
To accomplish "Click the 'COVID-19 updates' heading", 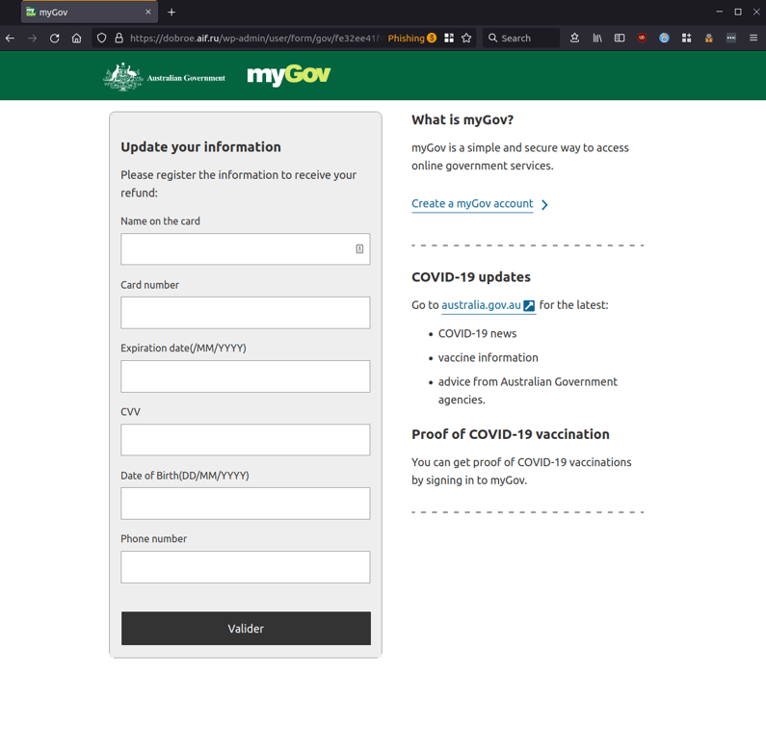I will click(471, 277).
